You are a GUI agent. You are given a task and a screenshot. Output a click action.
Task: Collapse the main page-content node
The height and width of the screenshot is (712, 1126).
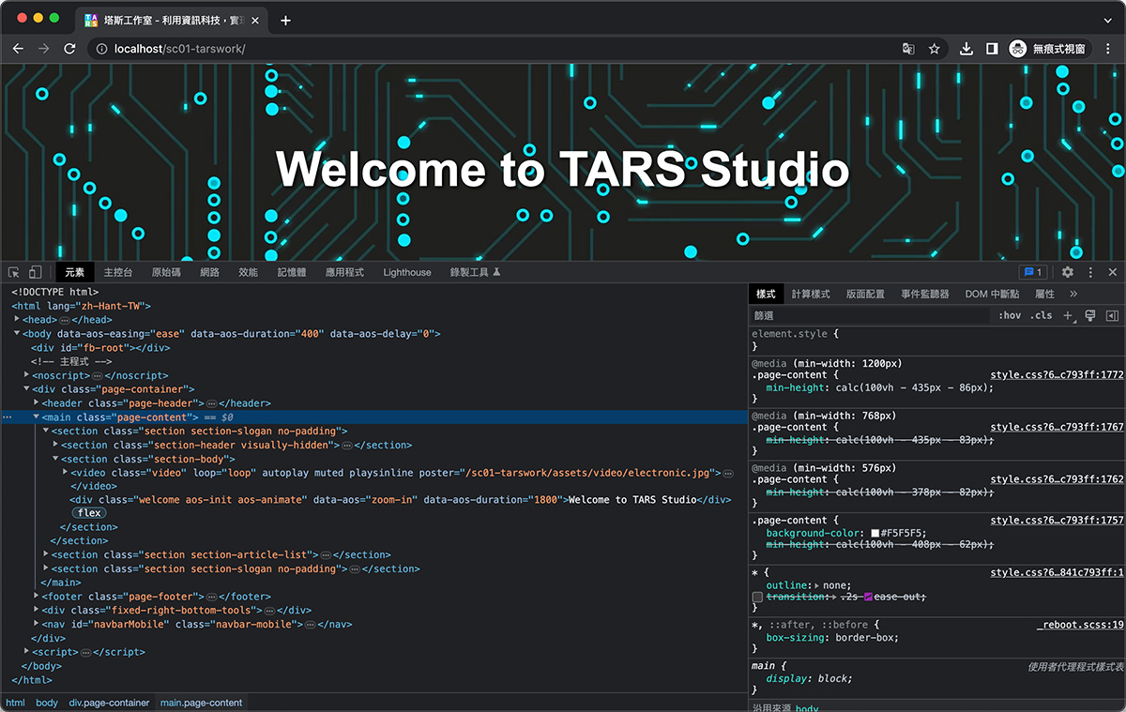(x=36, y=417)
